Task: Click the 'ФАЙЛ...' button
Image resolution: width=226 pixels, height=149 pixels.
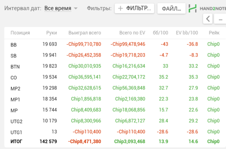Action: (171, 9)
